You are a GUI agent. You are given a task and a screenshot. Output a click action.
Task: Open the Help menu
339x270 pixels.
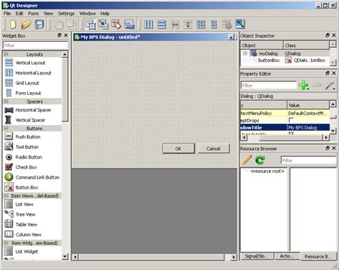[105, 14]
